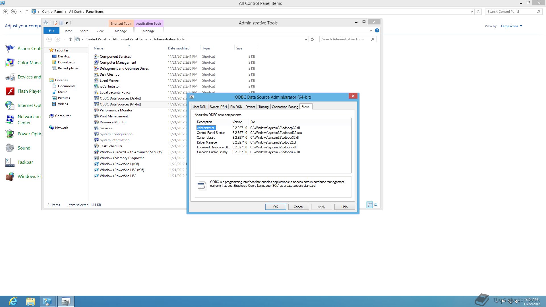Screen dimensions: 546x307
Task: Select Defragment and Optimize Drives icon
Action: (x=96, y=69)
